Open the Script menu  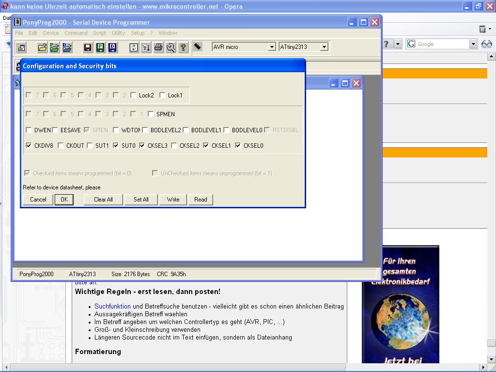[x=100, y=33]
